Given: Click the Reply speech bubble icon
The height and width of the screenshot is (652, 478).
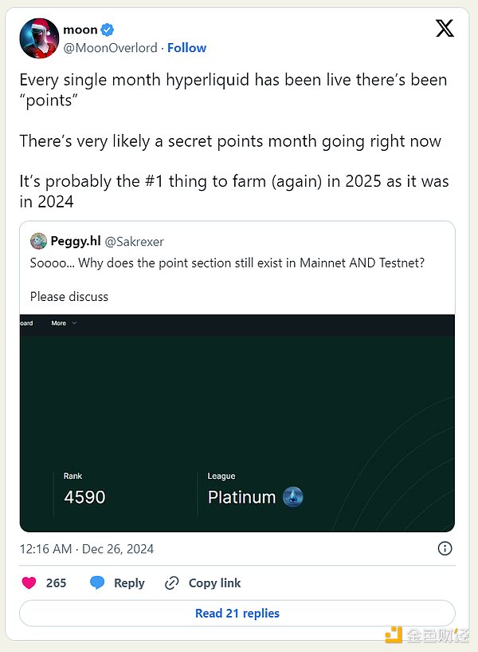Looking at the screenshot, I should tap(97, 583).
